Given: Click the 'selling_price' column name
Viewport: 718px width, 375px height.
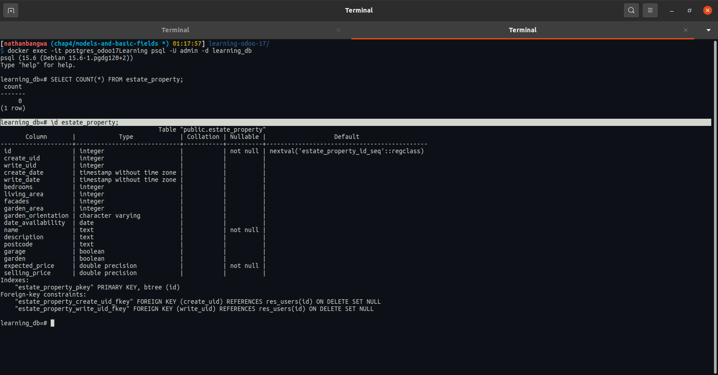Looking at the screenshot, I should point(27,273).
